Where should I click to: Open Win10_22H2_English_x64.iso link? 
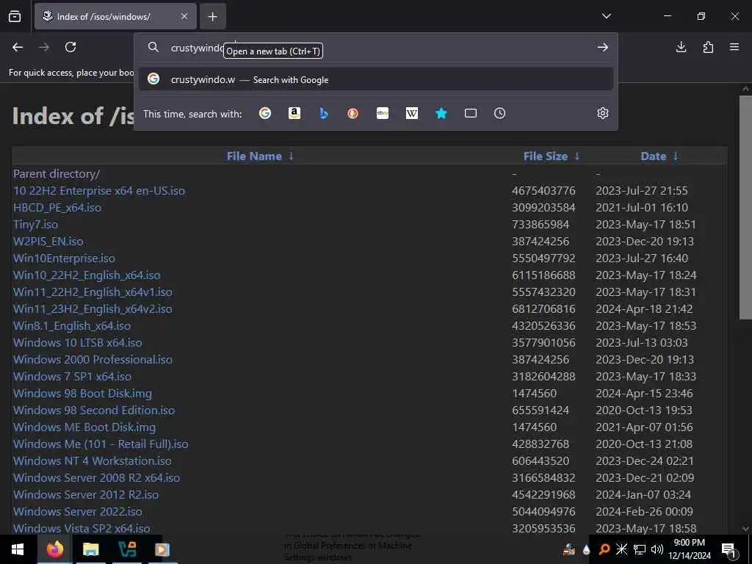pyautogui.click(x=87, y=275)
